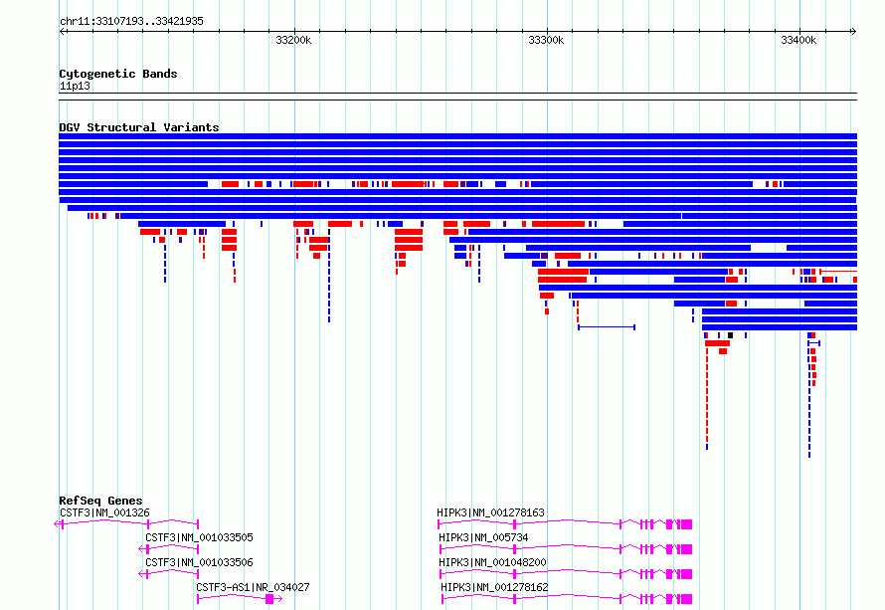This screenshot has width=885, height=610.
Task: Click the gene model glyph under HIPK3|NM_001048200
Action: [566, 574]
